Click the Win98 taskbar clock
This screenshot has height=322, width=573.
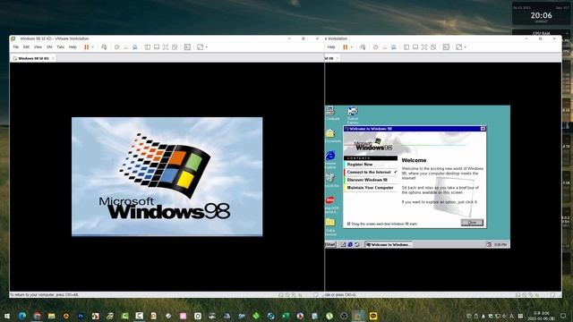coord(500,244)
